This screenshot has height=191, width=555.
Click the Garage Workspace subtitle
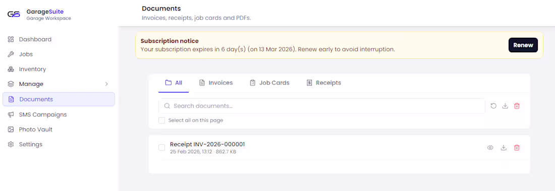pos(48,18)
